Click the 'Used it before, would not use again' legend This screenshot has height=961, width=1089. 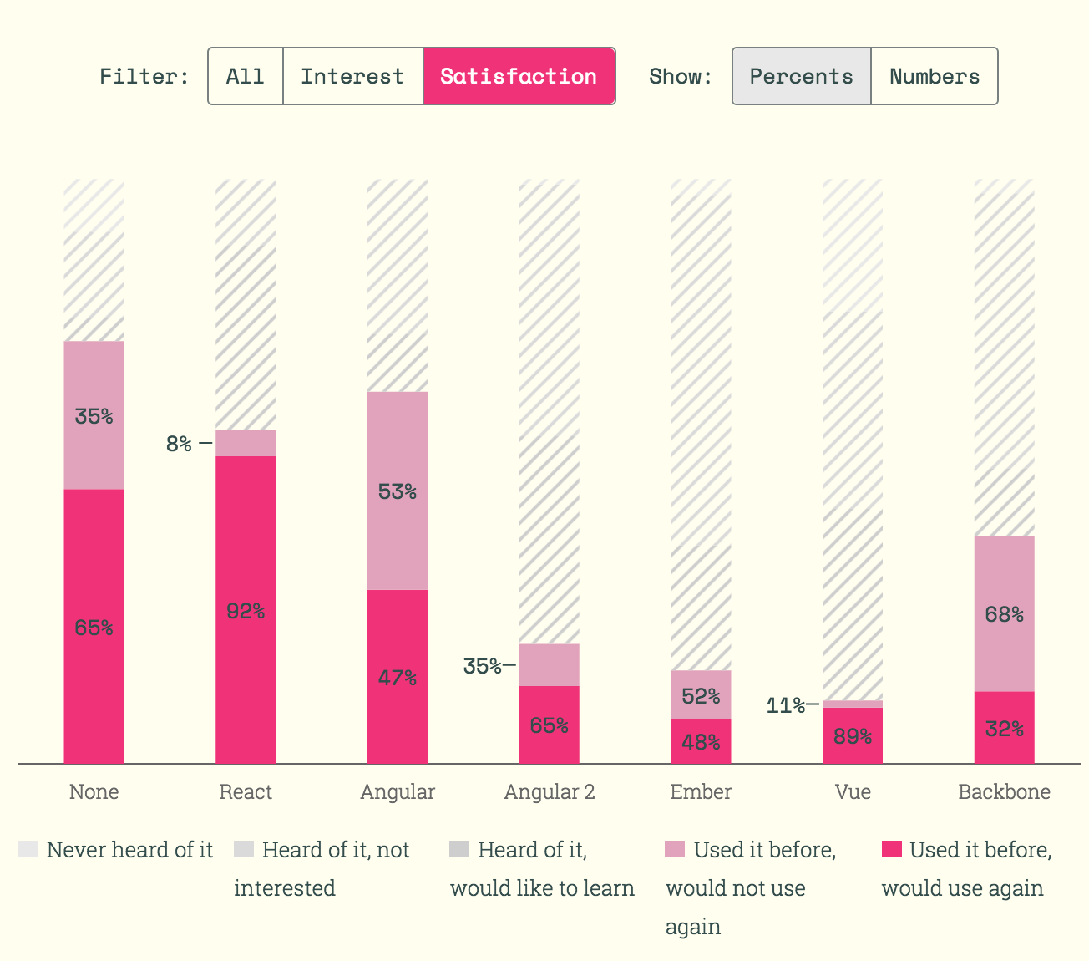point(675,849)
